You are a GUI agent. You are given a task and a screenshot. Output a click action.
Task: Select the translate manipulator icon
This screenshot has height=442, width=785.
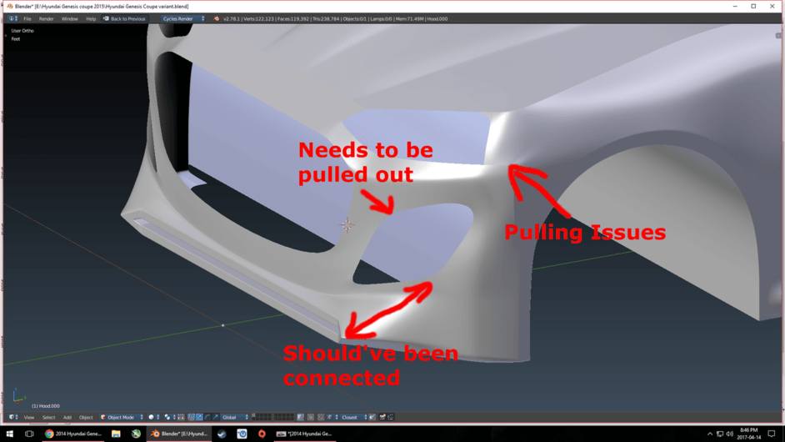click(199, 417)
